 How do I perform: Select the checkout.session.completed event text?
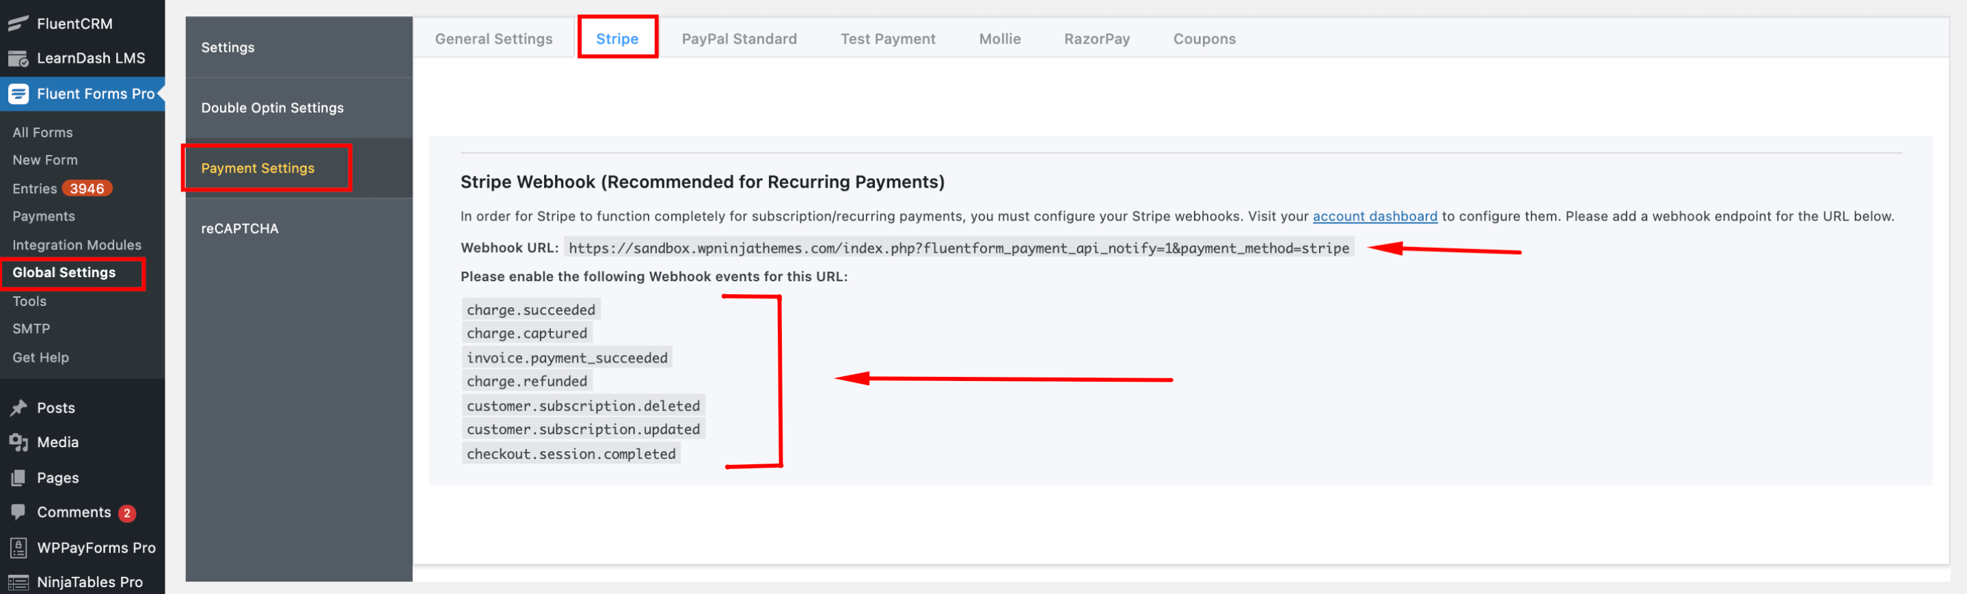571,454
